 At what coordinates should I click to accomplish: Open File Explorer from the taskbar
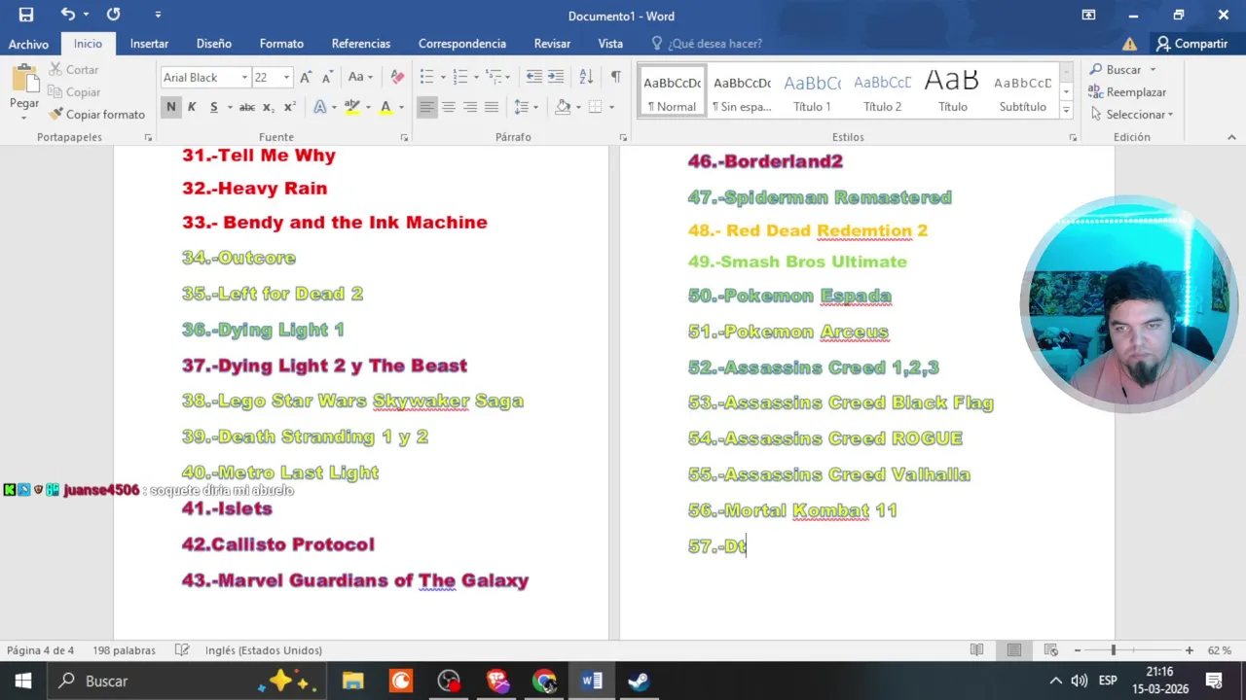pyautogui.click(x=352, y=681)
